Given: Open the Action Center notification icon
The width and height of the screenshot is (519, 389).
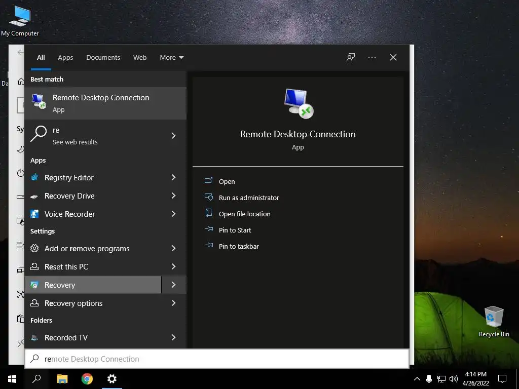Looking at the screenshot, I should pos(502,379).
